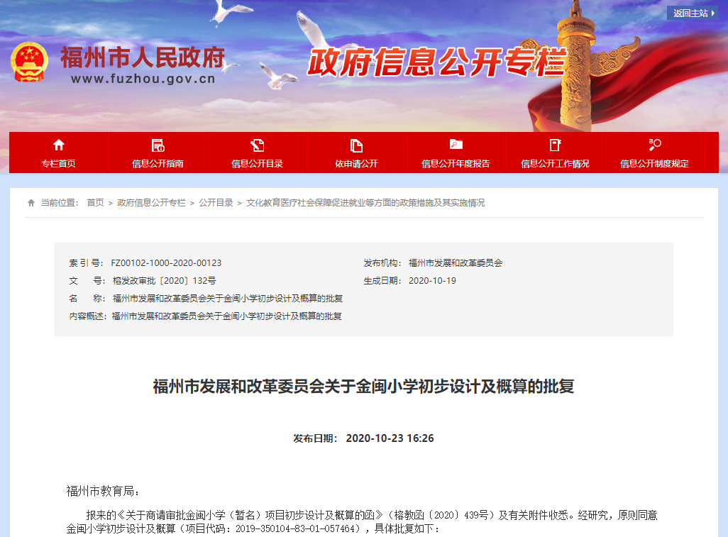Click the www.fuzhou.gov.cn address text
This screenshot has height=537, width=728.
coord(143,79)
